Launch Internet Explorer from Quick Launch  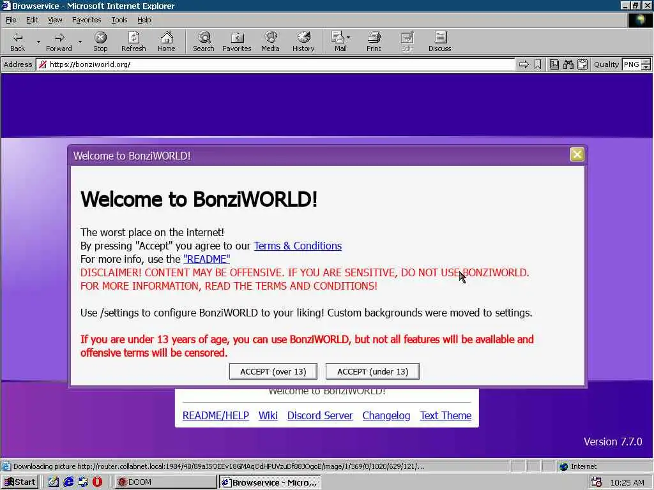pyautogui.click(x=68, y=482)
